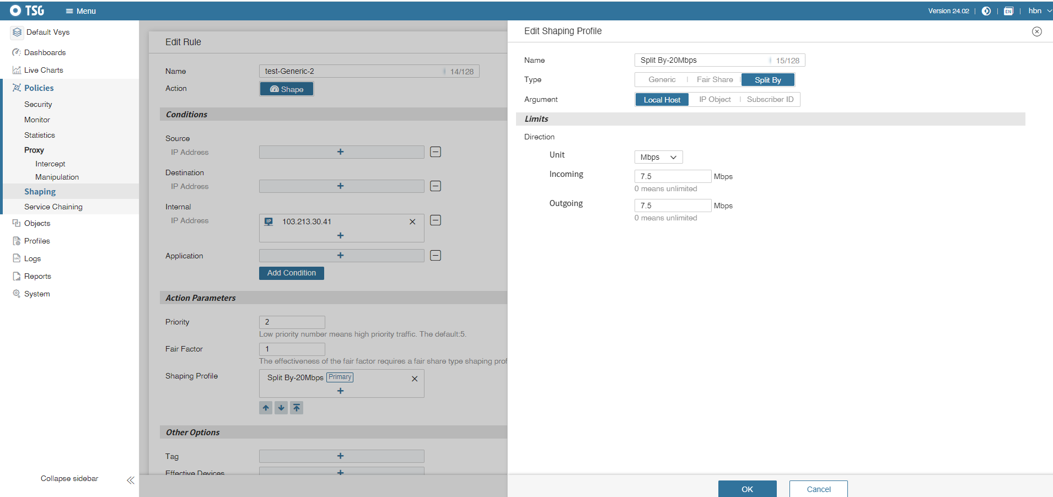Collapse the sidebar using double-chevron icon
The width and height of the screenshot is (1053, 497).
click(x=131, y=480)
